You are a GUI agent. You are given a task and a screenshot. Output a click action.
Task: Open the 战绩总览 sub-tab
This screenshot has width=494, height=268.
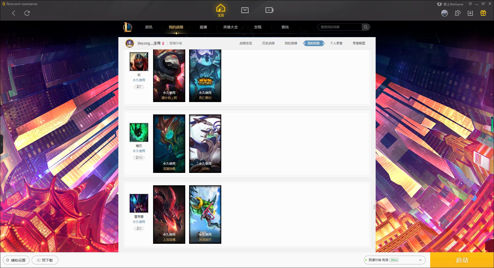(246, 43)
